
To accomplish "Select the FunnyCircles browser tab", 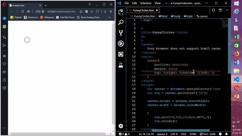I will point(25,5).
